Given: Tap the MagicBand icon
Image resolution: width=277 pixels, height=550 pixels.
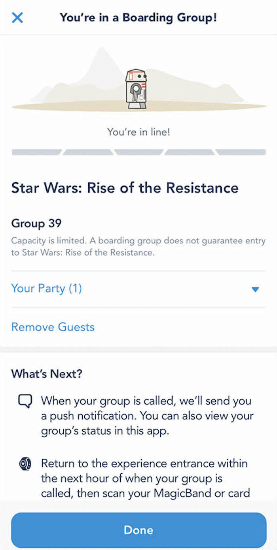Looking at the screenshot, I should click(x=25, y=464).
